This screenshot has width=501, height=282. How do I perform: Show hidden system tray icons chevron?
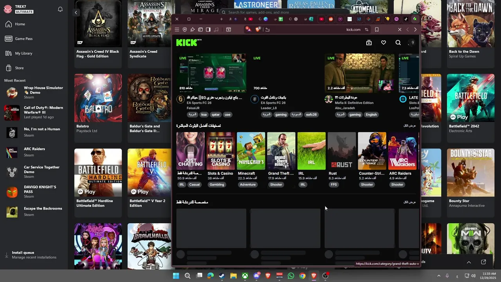click(439, 276)
